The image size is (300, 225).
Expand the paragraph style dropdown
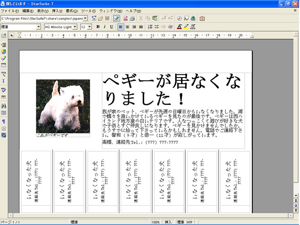[38, 27]
